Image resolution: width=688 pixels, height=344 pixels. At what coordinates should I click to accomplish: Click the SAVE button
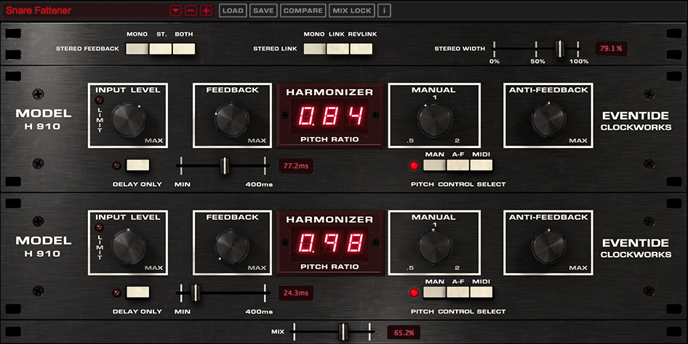pyautogui.click(x=263, y=10)
